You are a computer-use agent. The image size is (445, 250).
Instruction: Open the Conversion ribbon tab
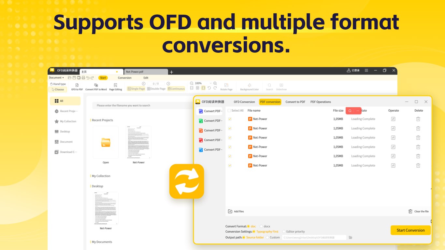pos(125,78)
